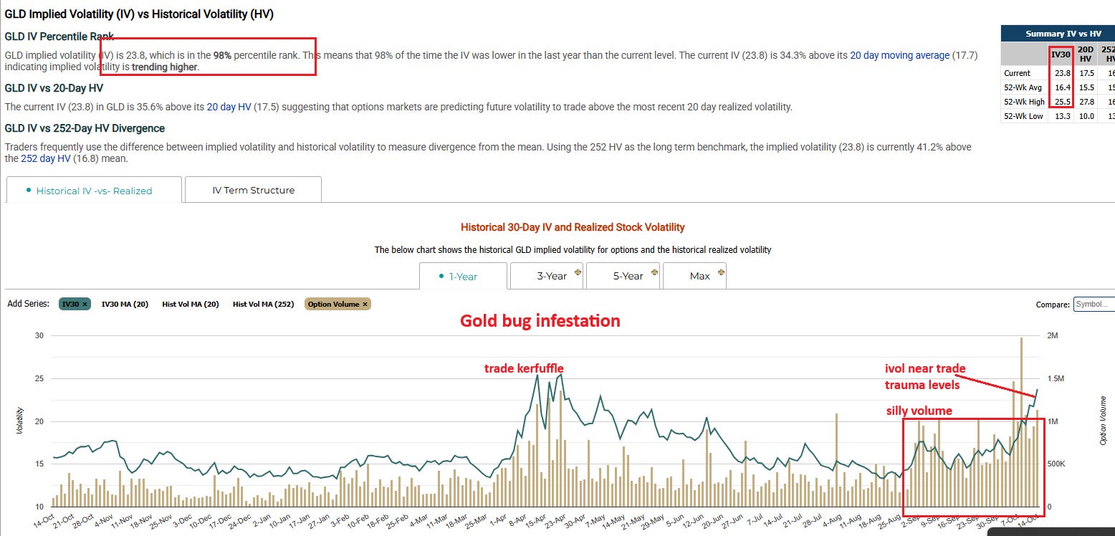Click the Add Series label
Viewport: 1115px width, 536px height.
coord(29,304)
